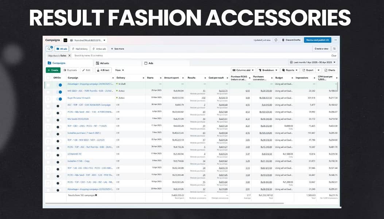Select the All ads filter

pyautogui.click(x=62, y=49)
